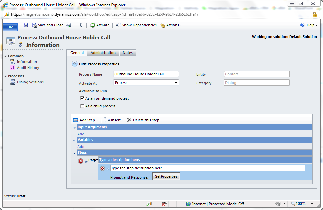Click the paperclip attachment icon

click(x=81, y=25)
